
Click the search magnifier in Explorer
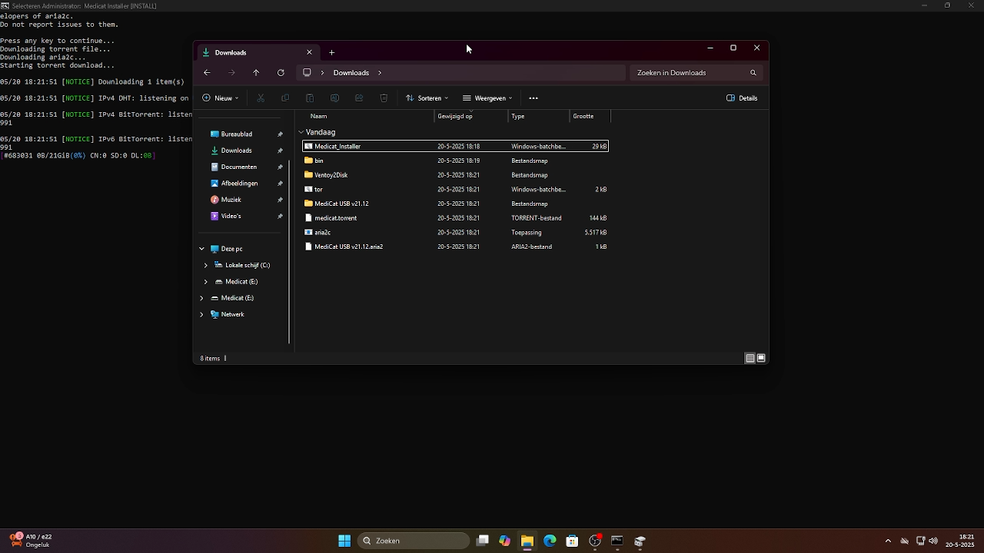coord(753,73)
